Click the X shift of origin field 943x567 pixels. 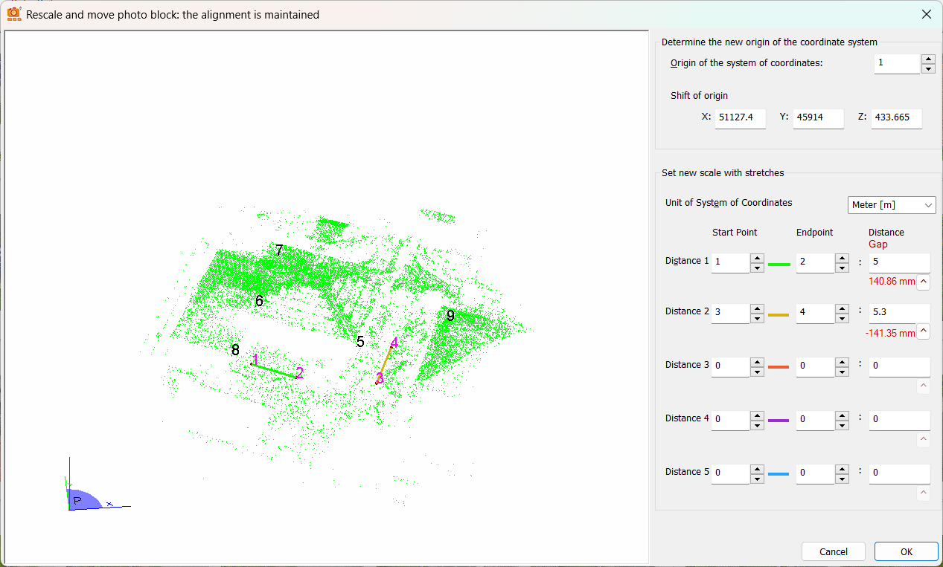[x=740, y=118]
